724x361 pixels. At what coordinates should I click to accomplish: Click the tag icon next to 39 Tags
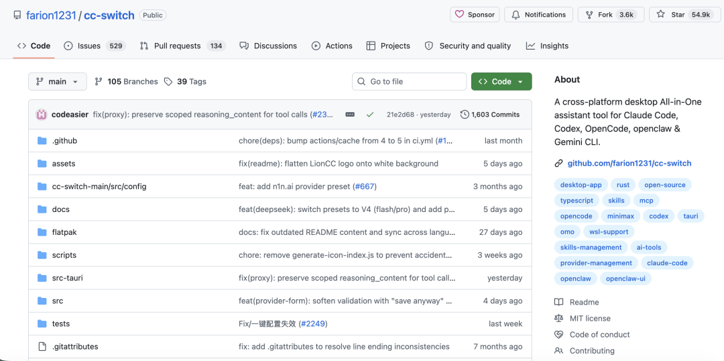click(168, 81)
